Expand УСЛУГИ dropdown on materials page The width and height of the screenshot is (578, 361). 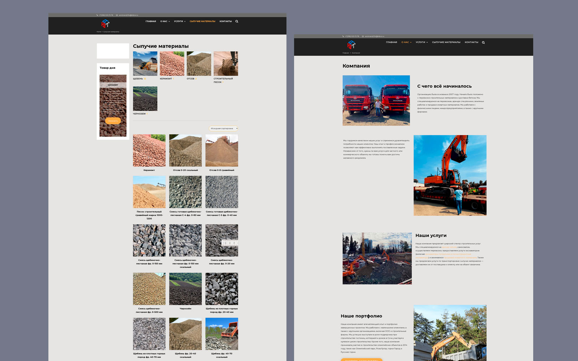[180, 21]
